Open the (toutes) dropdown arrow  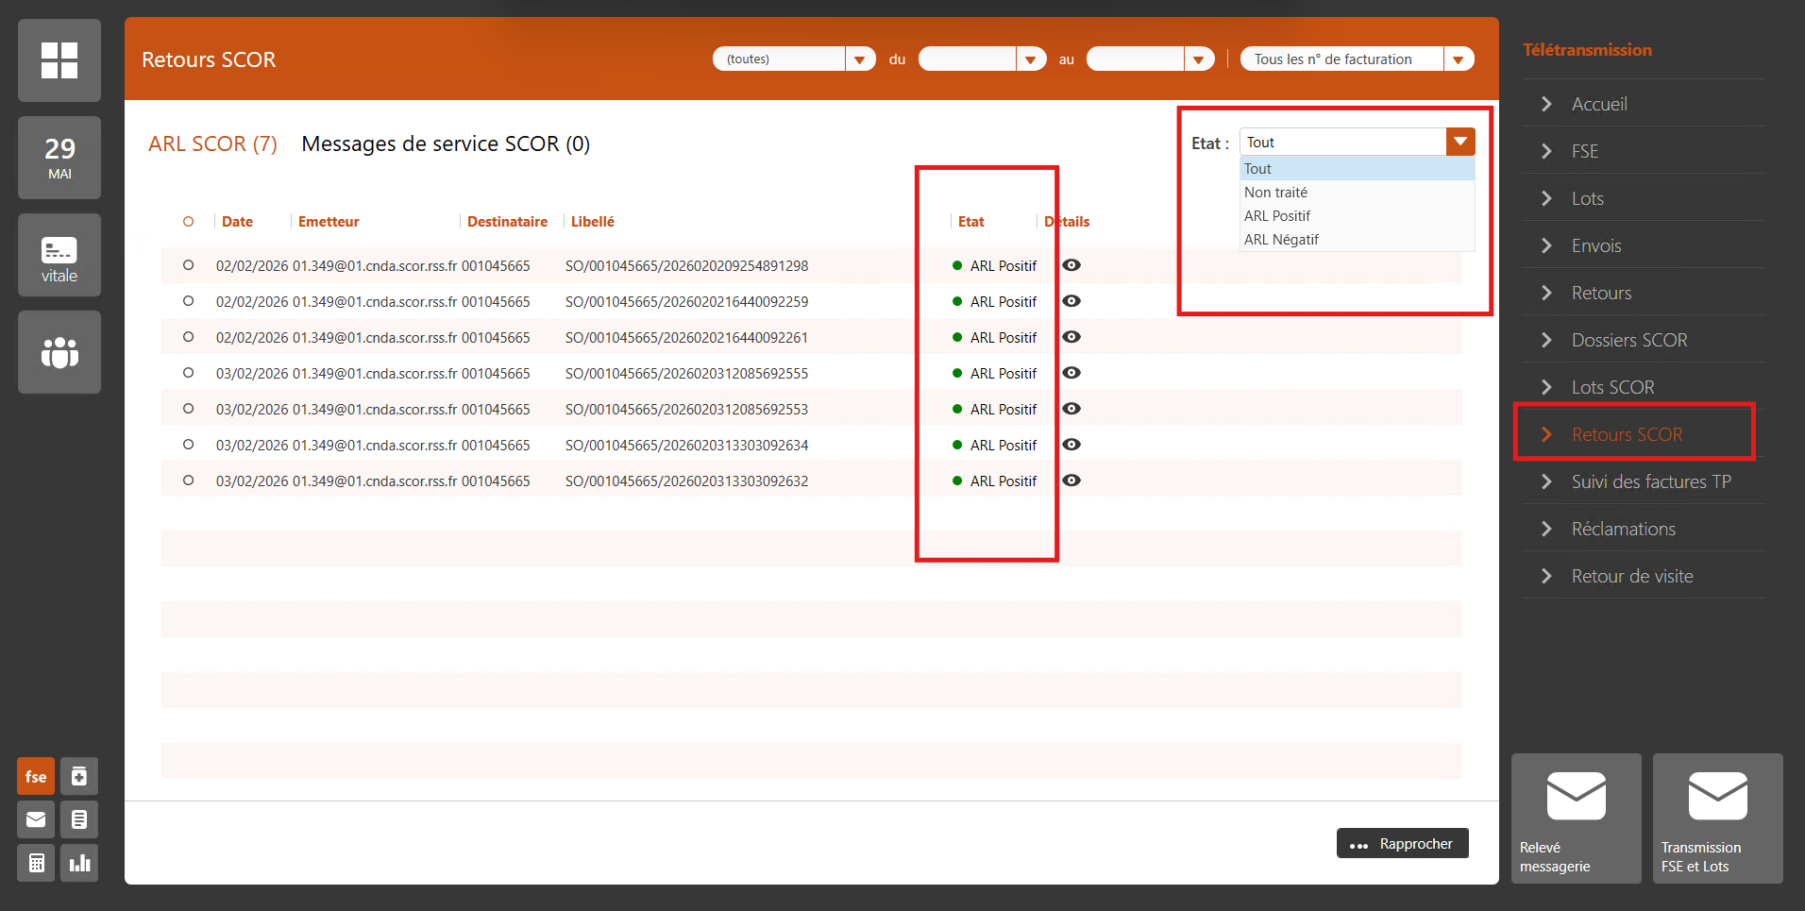click(x=859, y=59)
